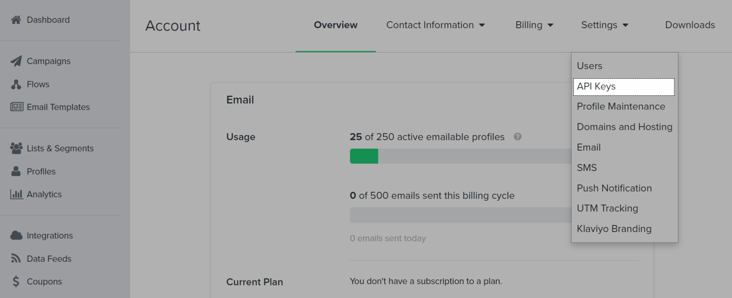
Task: Click the Lists & Segments people icon
Action: pos(16,148)
